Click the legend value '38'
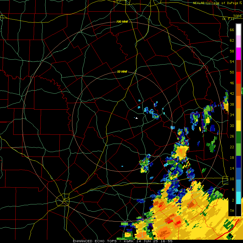This screenshot has height=243, width=243. [232, 104]
